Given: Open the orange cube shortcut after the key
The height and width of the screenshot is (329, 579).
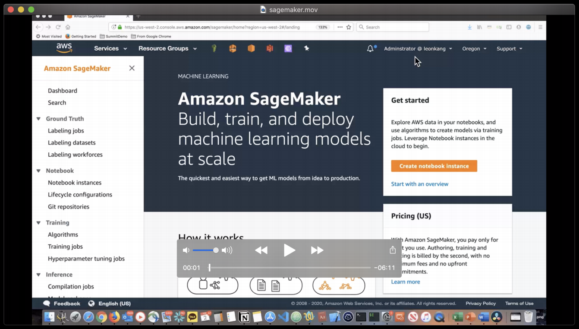Looking at the screenshot, I should pyautogui.click(x=233, y=48).
